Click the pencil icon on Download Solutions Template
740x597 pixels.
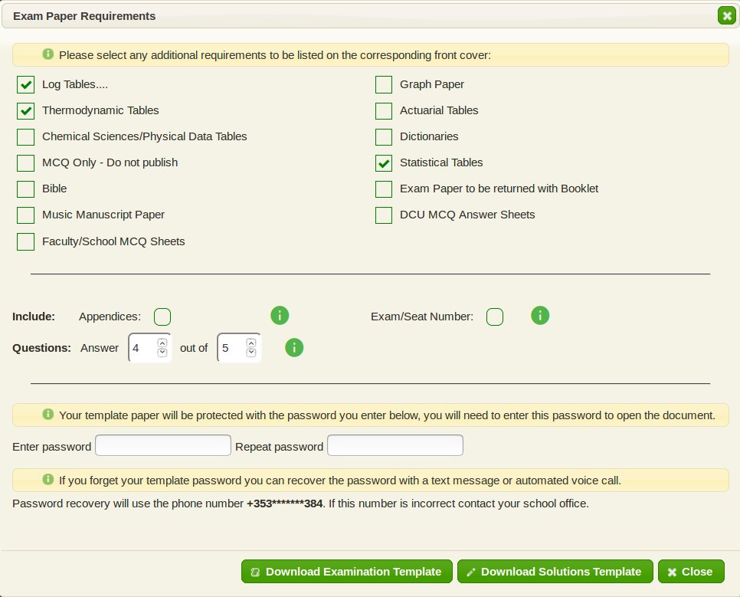click(470, 571)
